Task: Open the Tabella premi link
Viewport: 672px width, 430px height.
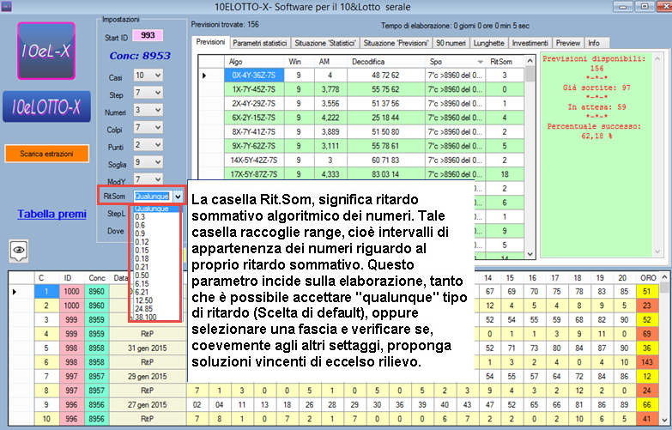Action: (x=51, y=214)
